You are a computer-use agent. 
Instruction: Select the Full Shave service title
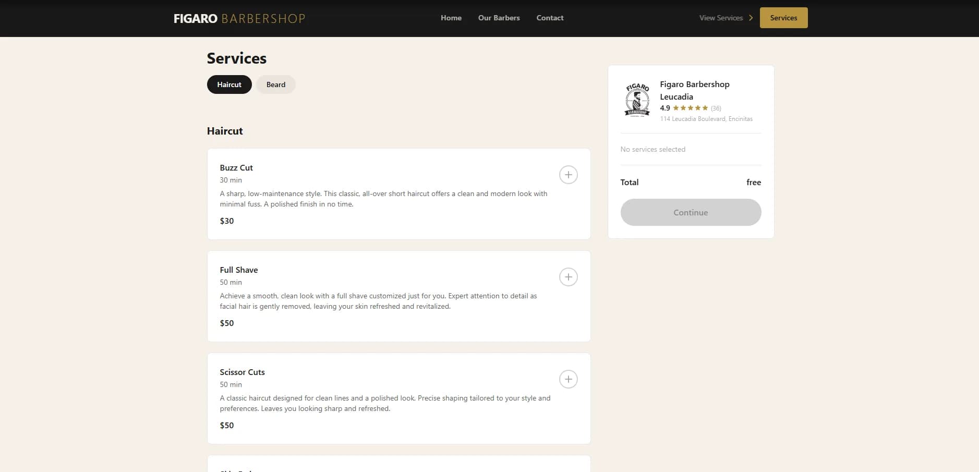click(239, 270)
